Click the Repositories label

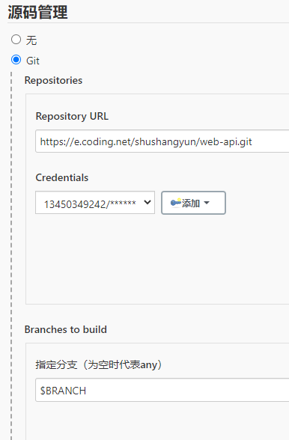click(53, 81)
